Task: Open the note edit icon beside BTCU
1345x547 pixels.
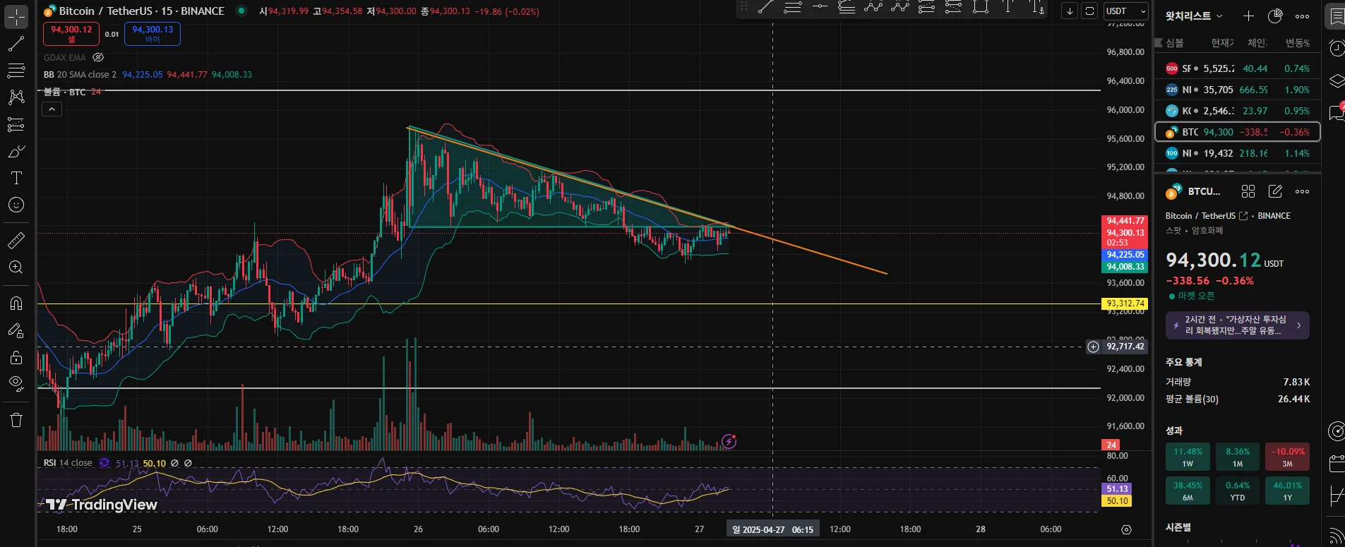Action: [1275, 191]
